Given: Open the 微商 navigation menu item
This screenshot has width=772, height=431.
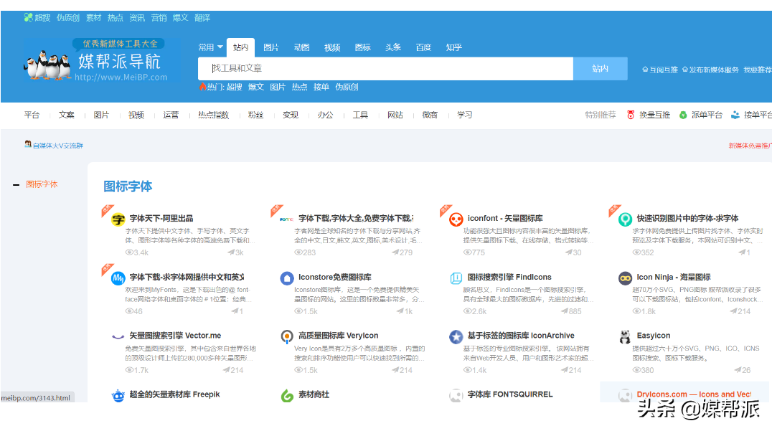Looking at the screenshot, I should (x=430, y=115).
